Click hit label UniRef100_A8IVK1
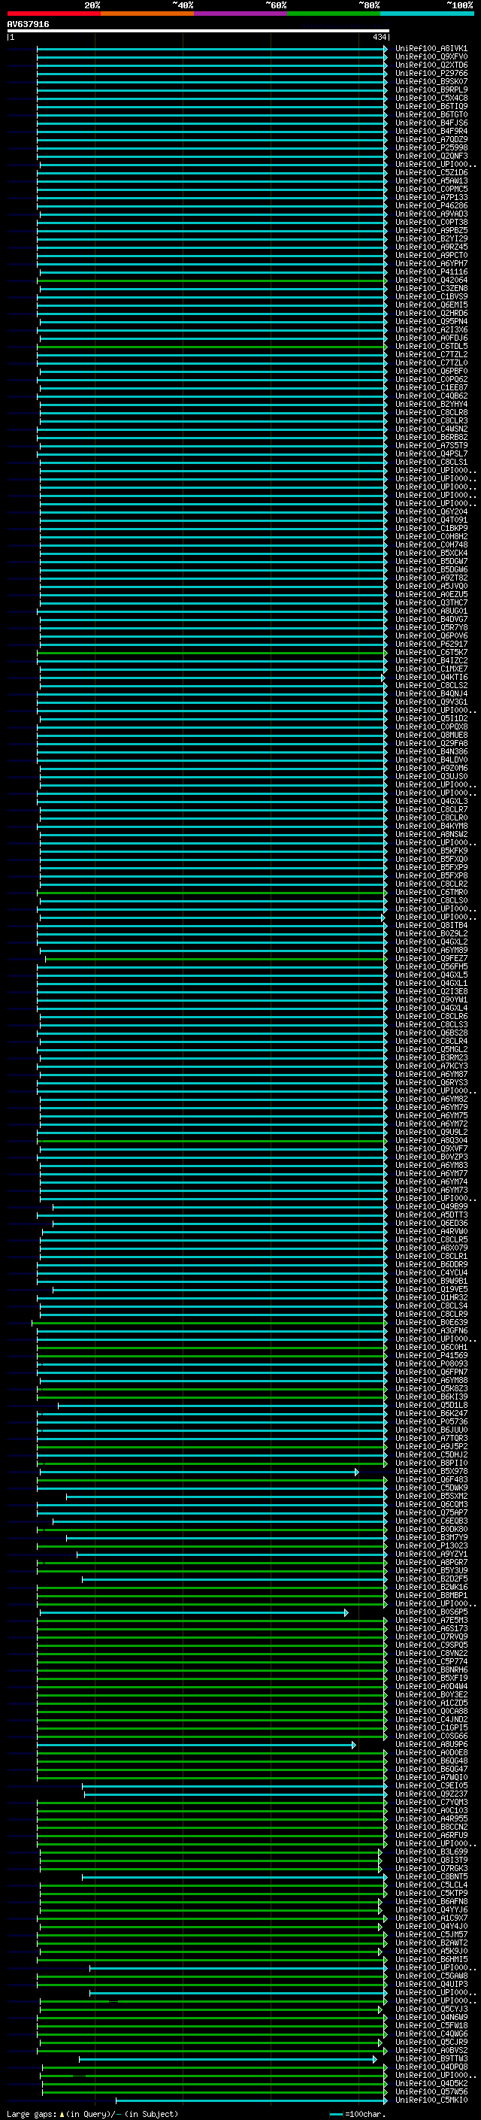Screen dimensions: 481x2120 (x=431, y=49)
